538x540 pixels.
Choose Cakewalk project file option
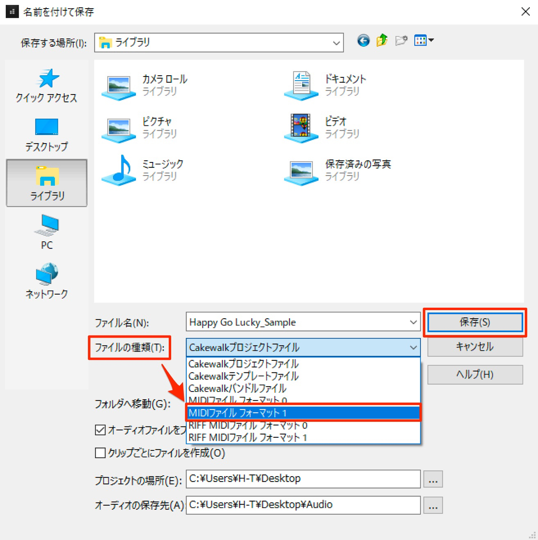tap(303, 363)
